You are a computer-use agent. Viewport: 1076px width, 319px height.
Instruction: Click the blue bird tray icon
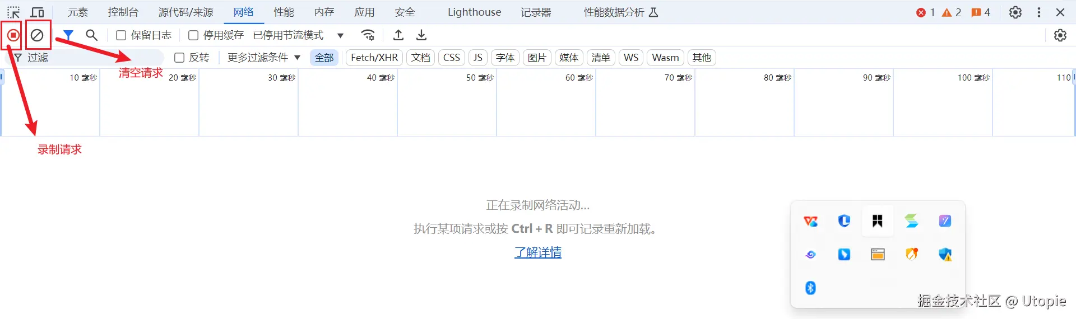pos(844,255)
